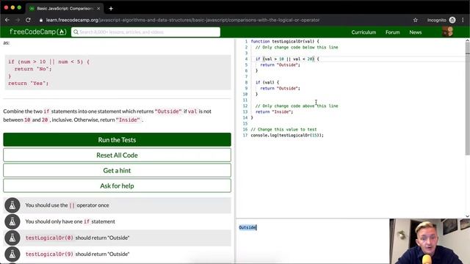The image size is (470, 264).
Task: Click the address bar URL
Action: [x=183, y=20]
